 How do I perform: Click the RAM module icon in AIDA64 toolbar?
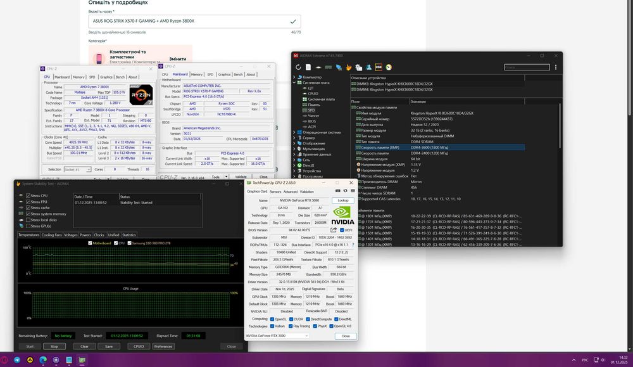pyautogui.click(x=329, y=67)
